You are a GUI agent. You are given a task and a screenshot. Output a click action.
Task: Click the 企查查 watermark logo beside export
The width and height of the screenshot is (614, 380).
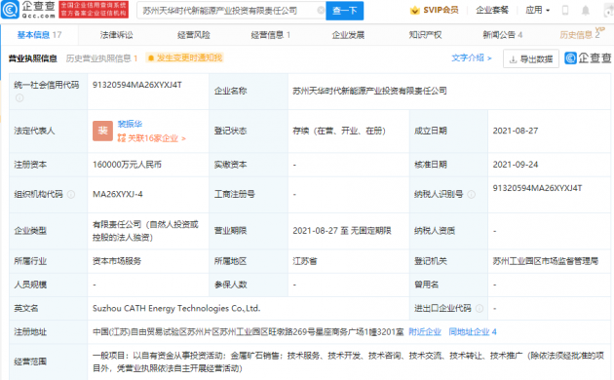(588, 58)
